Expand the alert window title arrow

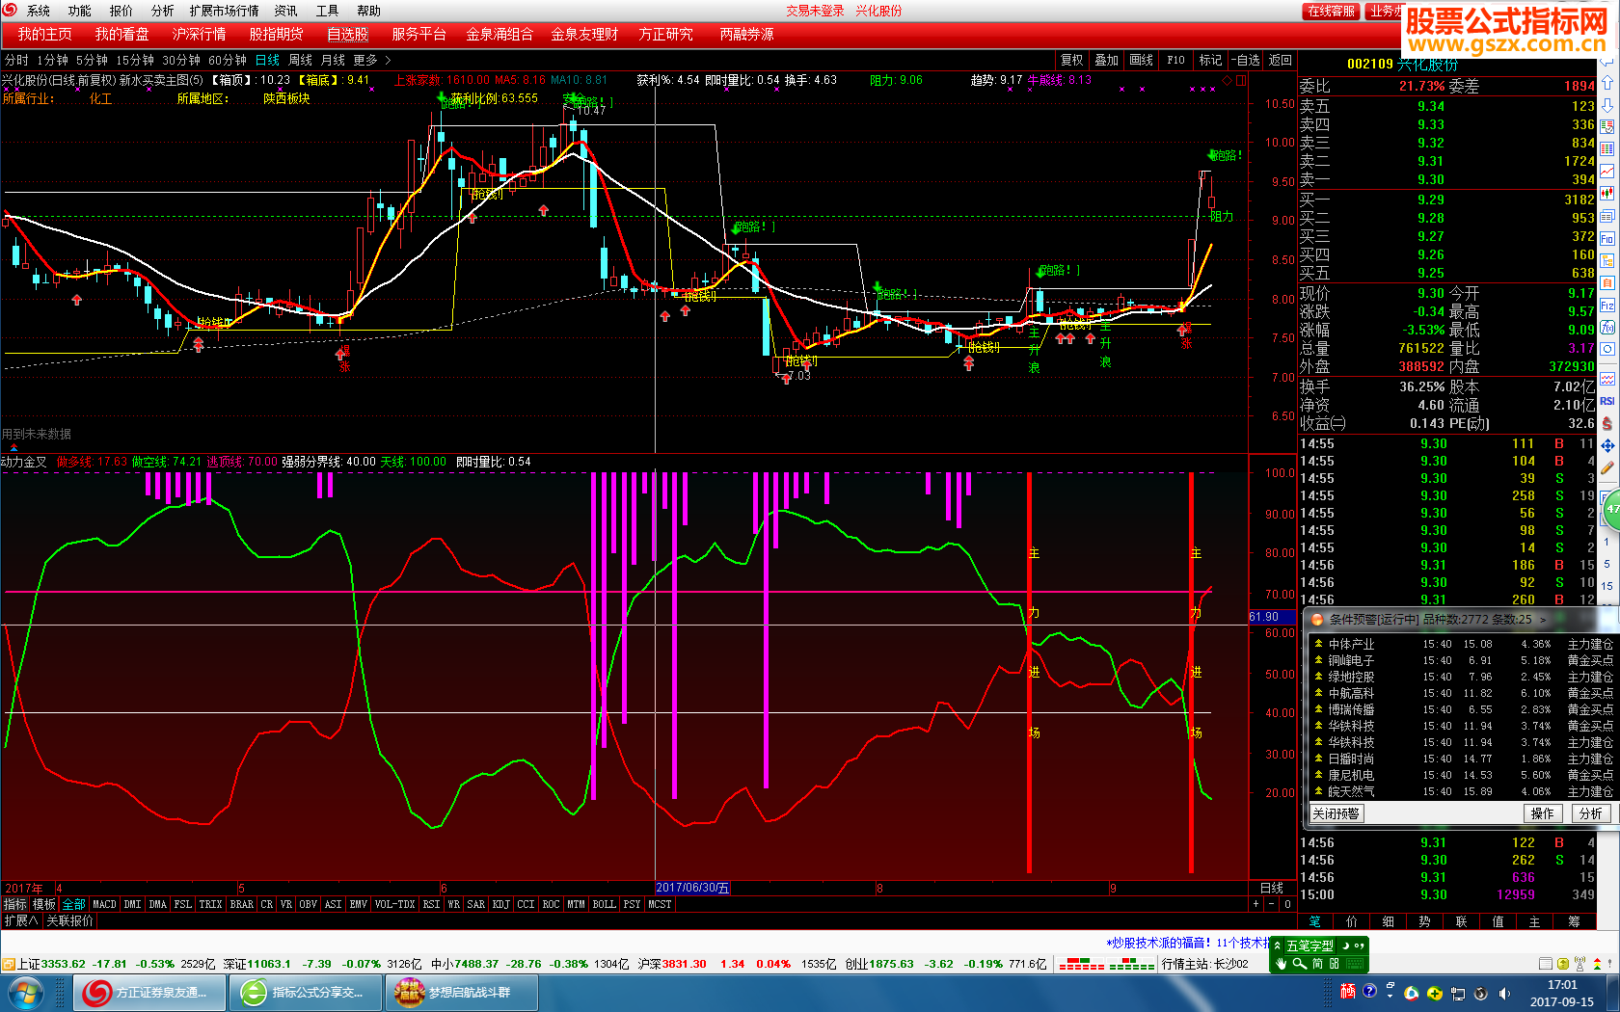point(1543,619)
